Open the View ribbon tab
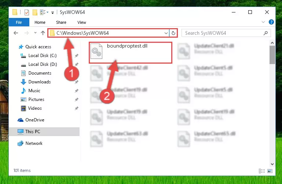 (x=82, y=22)
